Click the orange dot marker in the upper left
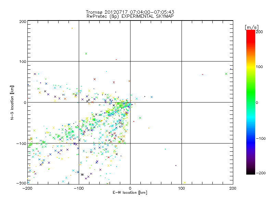The width and height of the screenshot is (274, 205). tap(72, 28)
